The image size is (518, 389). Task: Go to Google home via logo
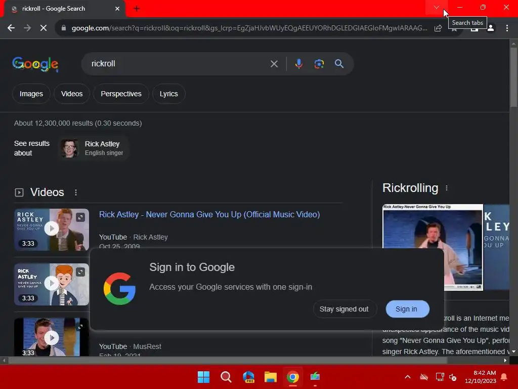(x=35, y=64)
